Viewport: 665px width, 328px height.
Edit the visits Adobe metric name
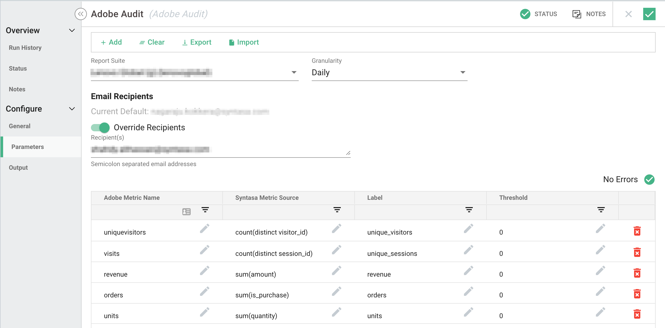(204, 250)
